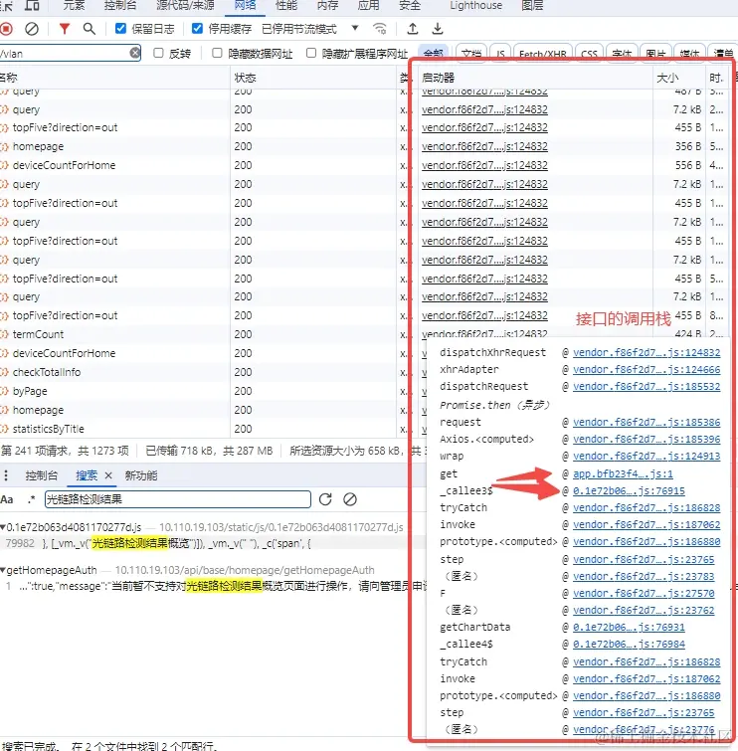Enable 隐藏扩展程序网址 checkbox

point(311,53)
